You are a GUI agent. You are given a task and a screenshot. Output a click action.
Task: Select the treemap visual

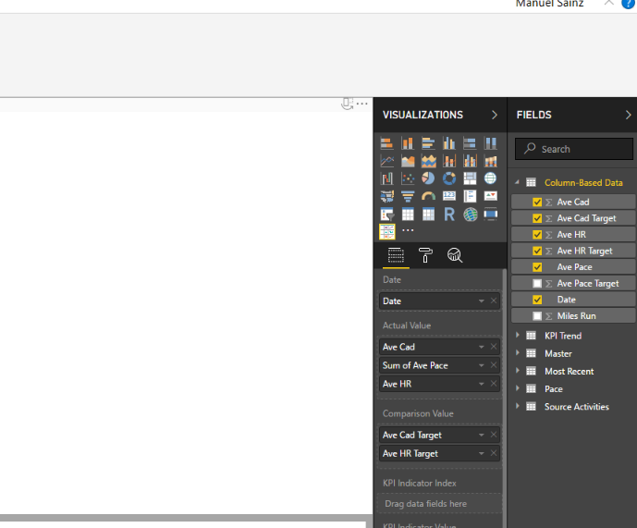[470, 178]
